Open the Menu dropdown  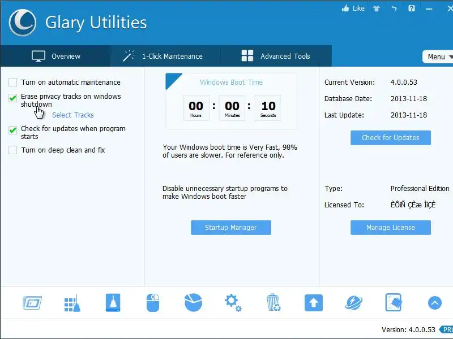coord(438,57)
